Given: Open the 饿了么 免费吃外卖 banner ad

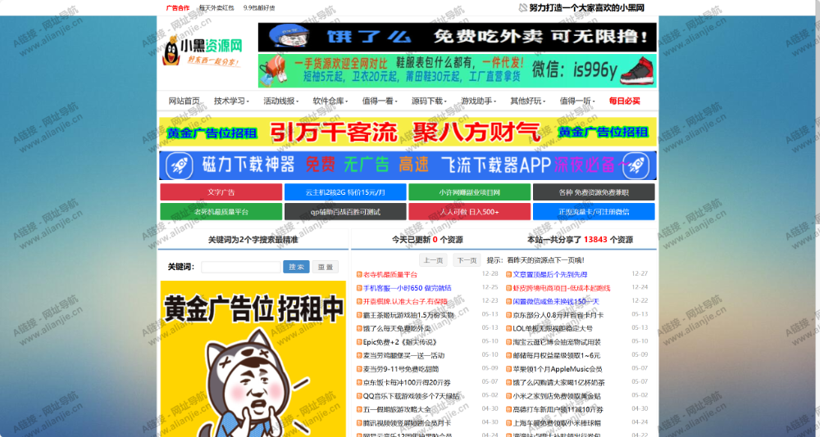Looking at the screenshot, I should click(457, 37).
